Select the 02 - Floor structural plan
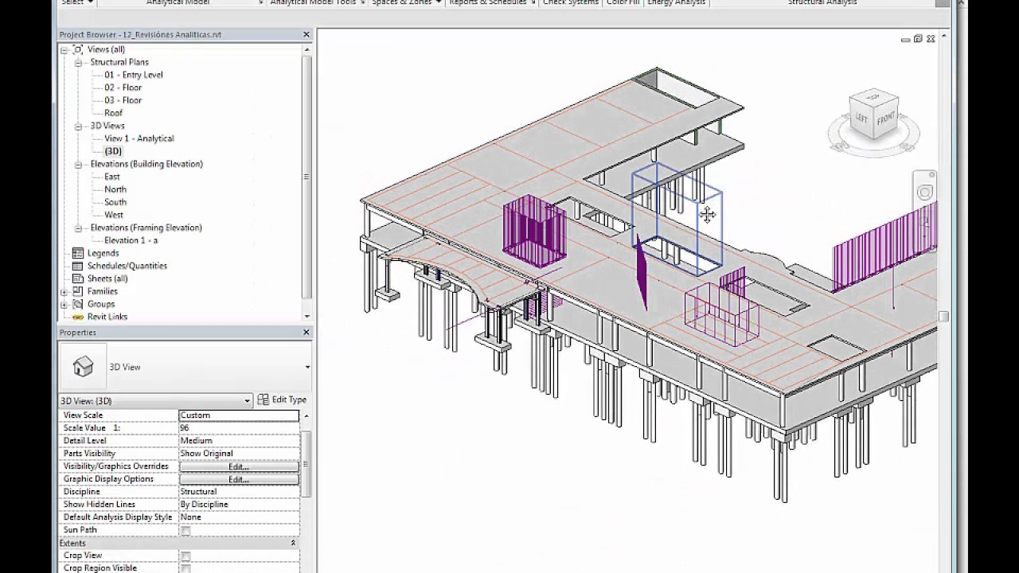This screenshot has width=1019, height=573. (123, 88)
